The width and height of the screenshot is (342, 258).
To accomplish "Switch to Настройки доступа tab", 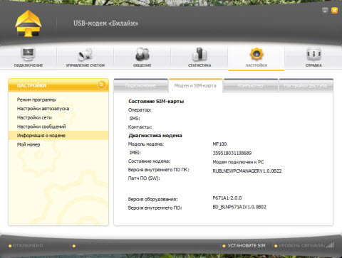I will 306,86.
